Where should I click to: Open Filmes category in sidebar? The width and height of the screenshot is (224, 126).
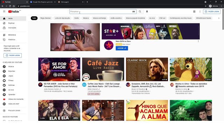coord(13,80)
